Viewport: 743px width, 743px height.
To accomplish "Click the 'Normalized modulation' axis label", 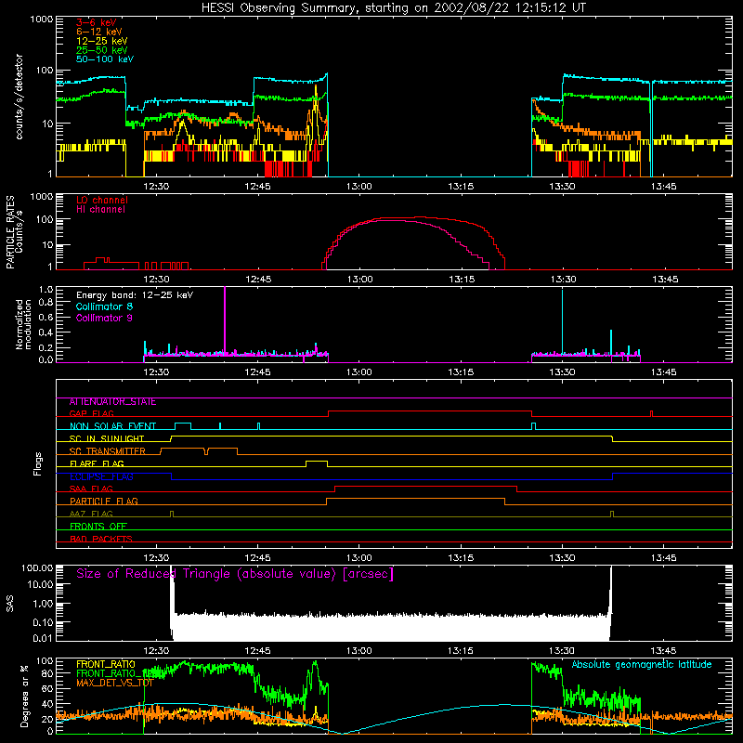I will 24,324.
